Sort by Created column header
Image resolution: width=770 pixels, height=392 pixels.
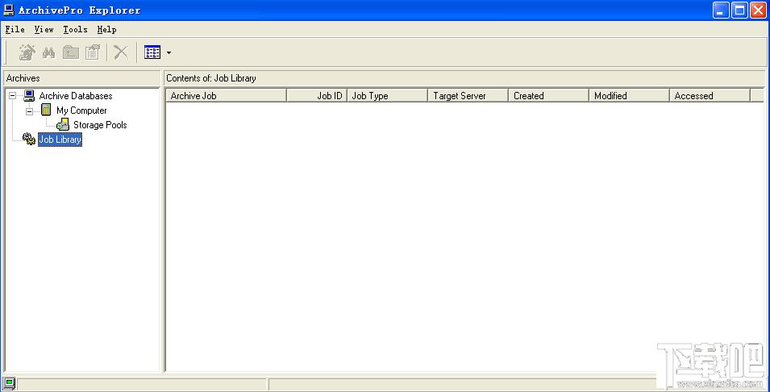pos(548,96)
